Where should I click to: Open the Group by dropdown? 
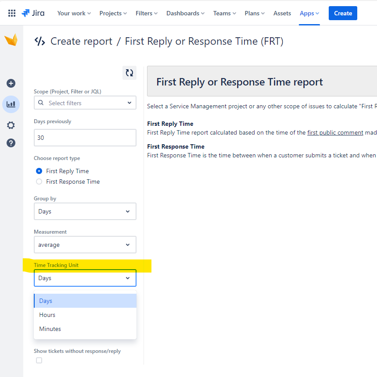click(x=85, y=211)
